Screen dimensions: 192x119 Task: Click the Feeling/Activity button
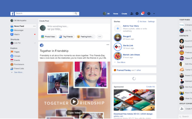tap(86, 37)
